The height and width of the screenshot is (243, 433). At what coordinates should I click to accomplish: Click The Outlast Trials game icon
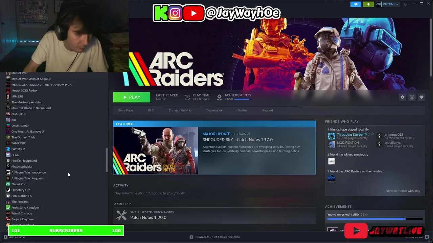(8, 137)
